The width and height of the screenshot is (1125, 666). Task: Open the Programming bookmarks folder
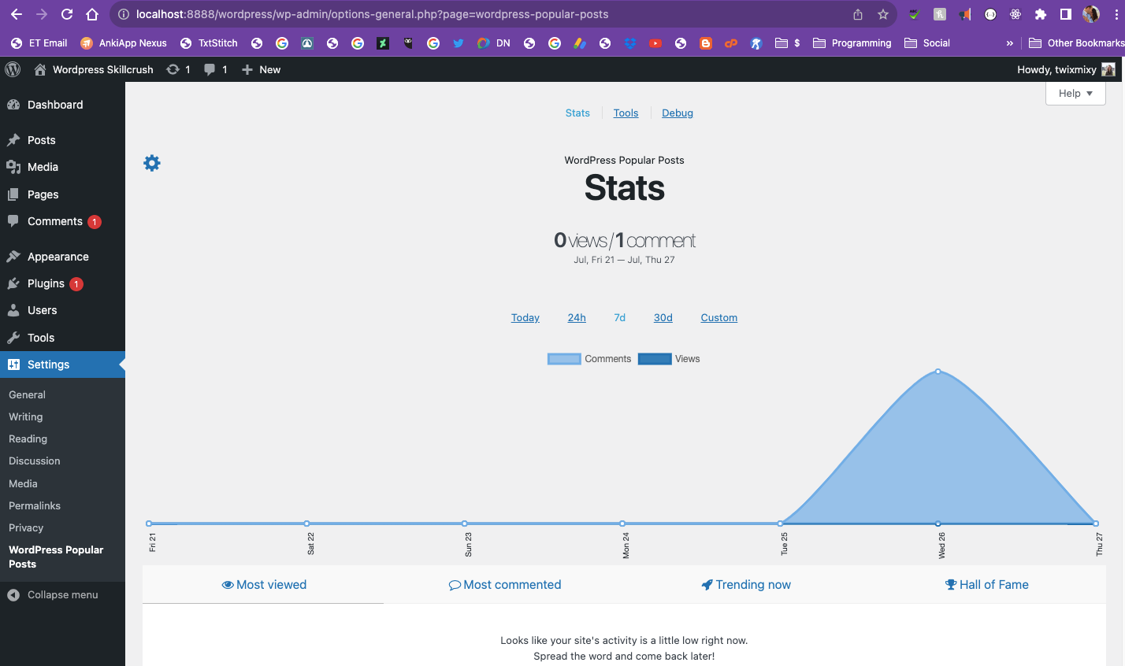point(852,43)
